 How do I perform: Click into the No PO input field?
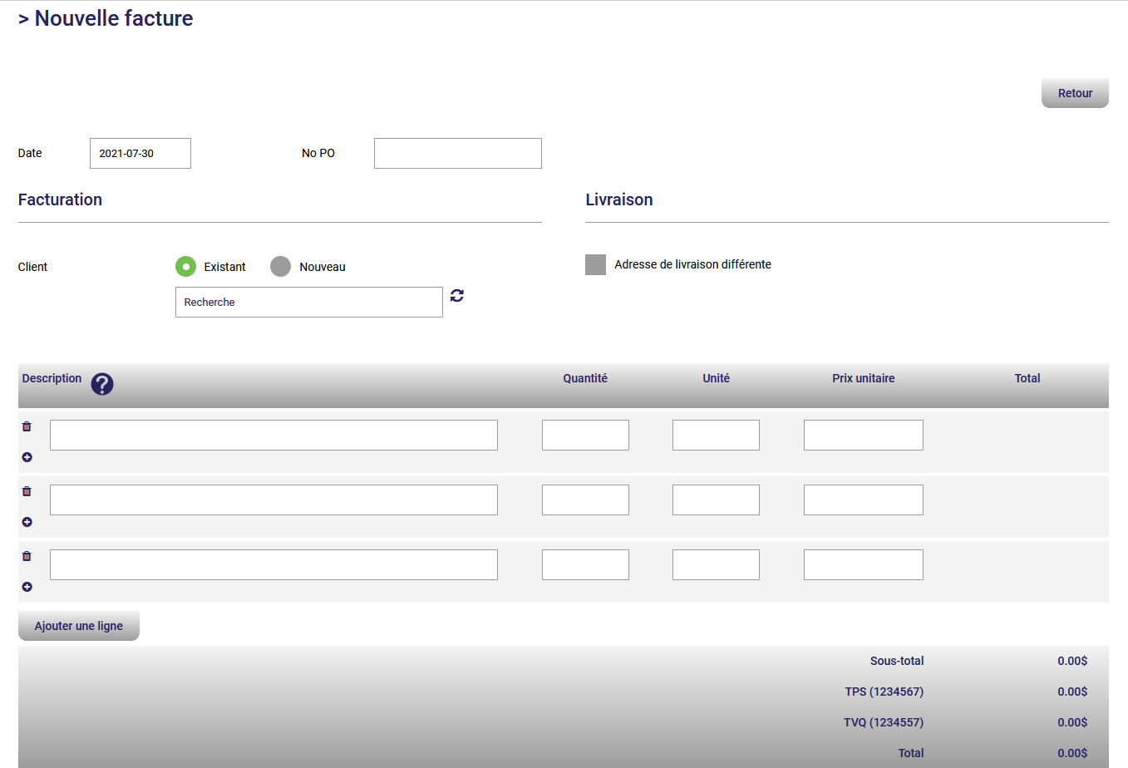pos(457,154)
